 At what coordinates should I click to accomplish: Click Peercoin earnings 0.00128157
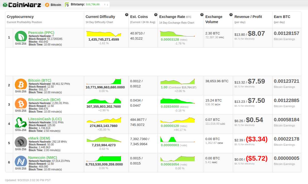pyautogui.click(x=286, y=33)
